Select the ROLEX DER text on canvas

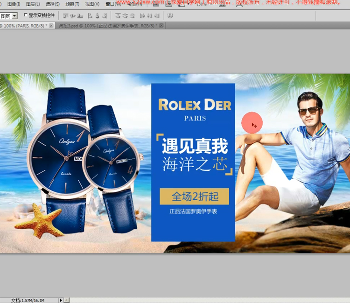(195, 105)
